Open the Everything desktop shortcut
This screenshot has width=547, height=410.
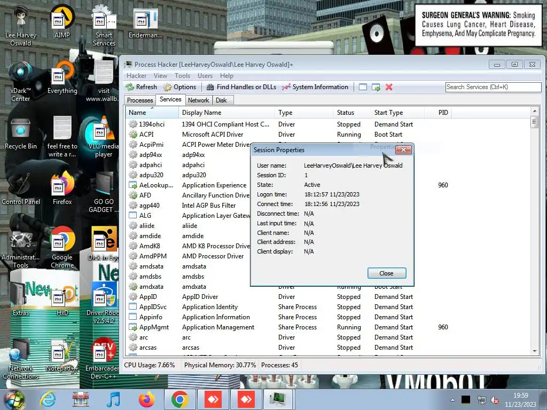62,78
